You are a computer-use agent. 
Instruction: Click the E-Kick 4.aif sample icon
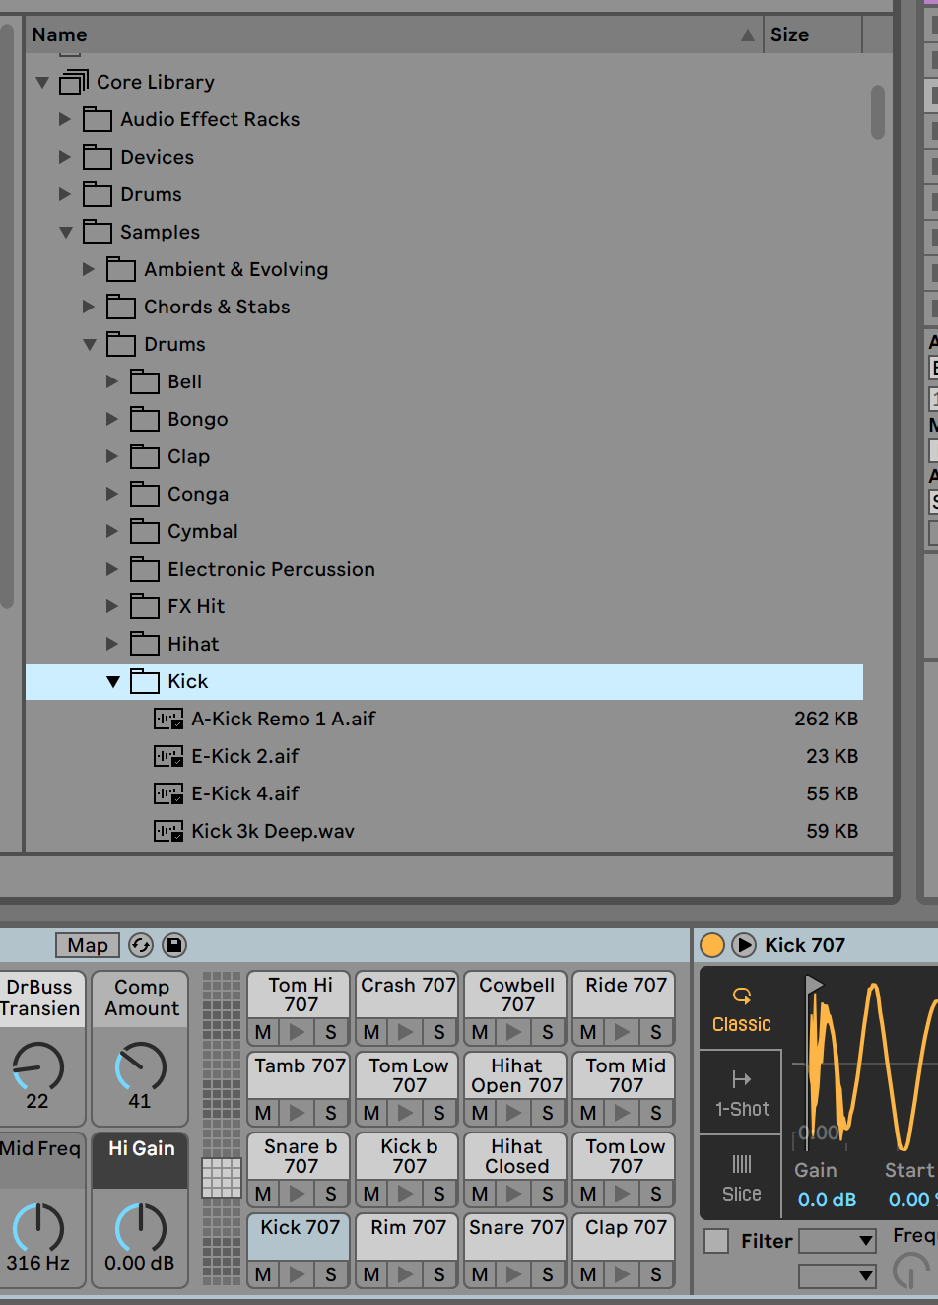[x=168, y=794]
